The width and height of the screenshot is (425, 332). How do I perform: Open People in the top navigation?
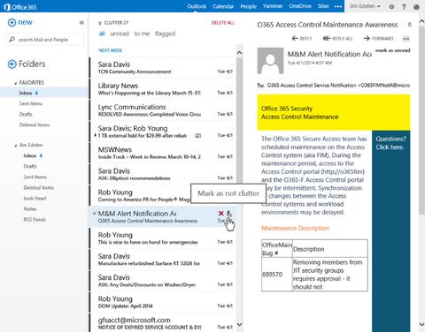[x=248, y=6]
